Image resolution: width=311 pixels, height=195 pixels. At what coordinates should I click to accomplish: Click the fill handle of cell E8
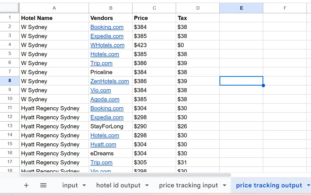[263, 86]
